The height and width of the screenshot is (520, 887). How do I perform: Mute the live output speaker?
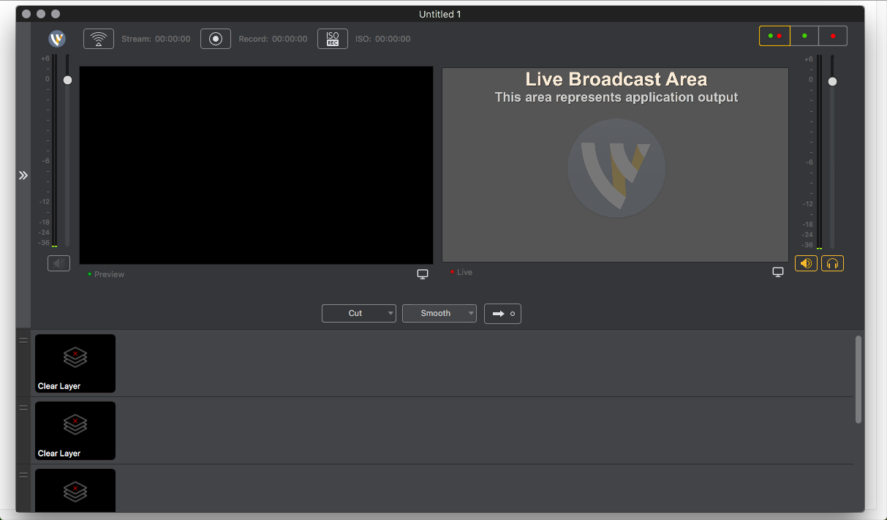[806, 263]
